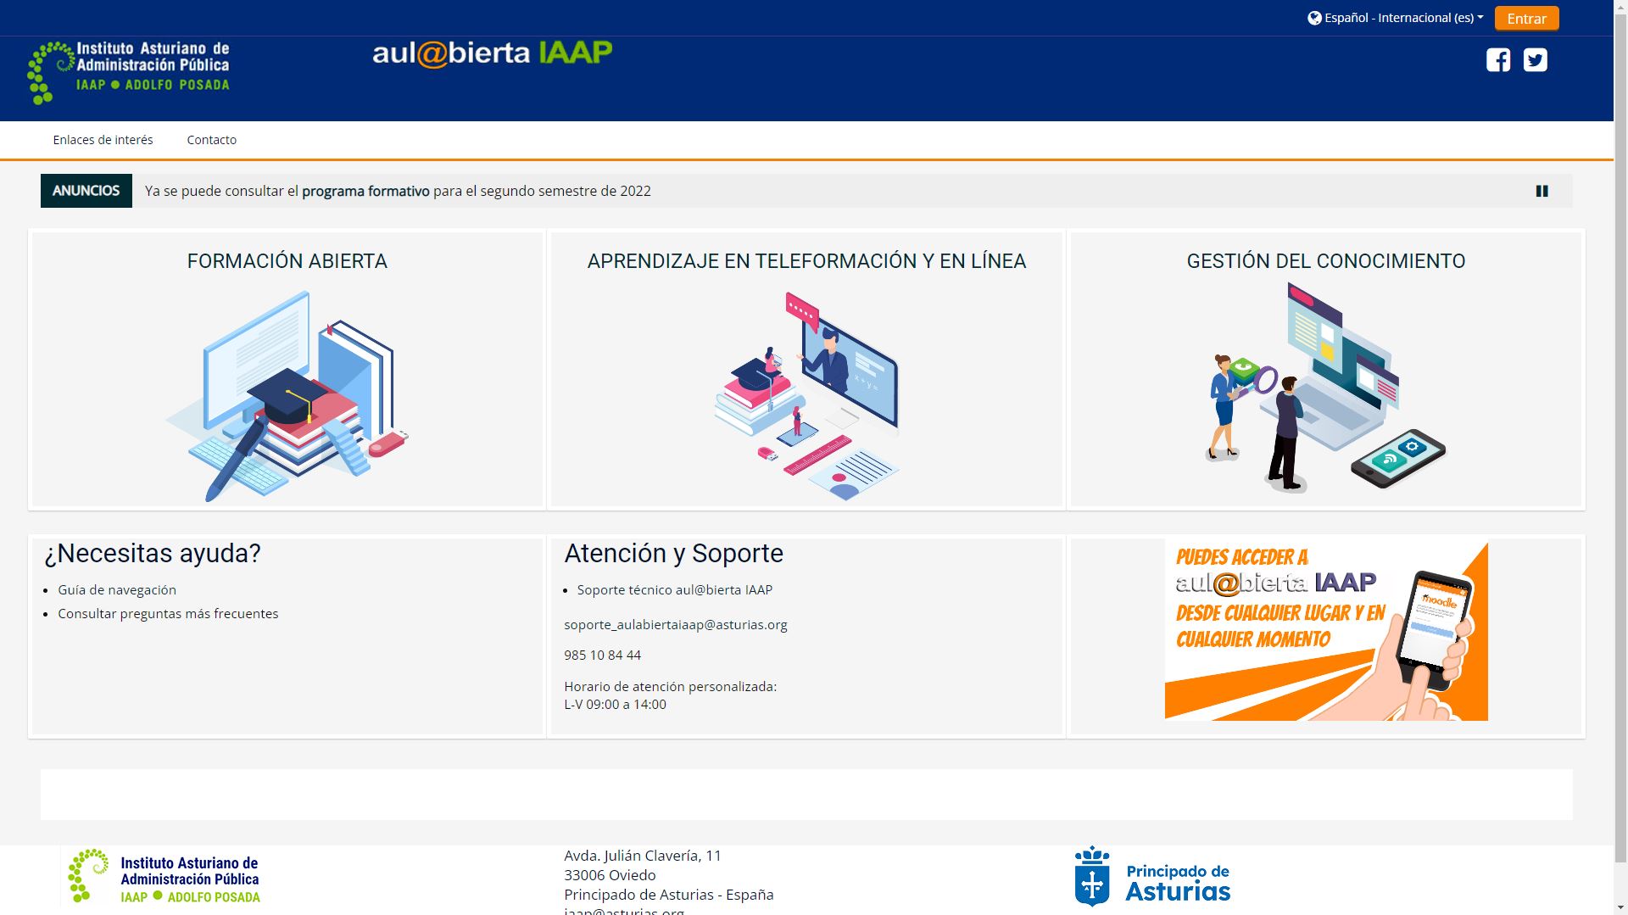Select the Aprendizaje en Teleformación illustration card
This screenshot has height=915, width=1628.
[806, 394]
